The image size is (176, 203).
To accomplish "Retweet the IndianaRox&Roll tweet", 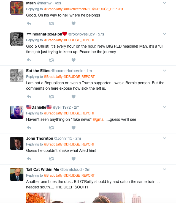I will (52, 60).
